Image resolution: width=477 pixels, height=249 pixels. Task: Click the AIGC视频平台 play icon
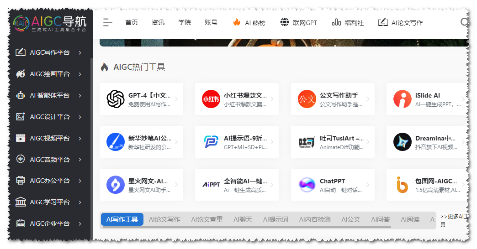[x=21, y=138]
